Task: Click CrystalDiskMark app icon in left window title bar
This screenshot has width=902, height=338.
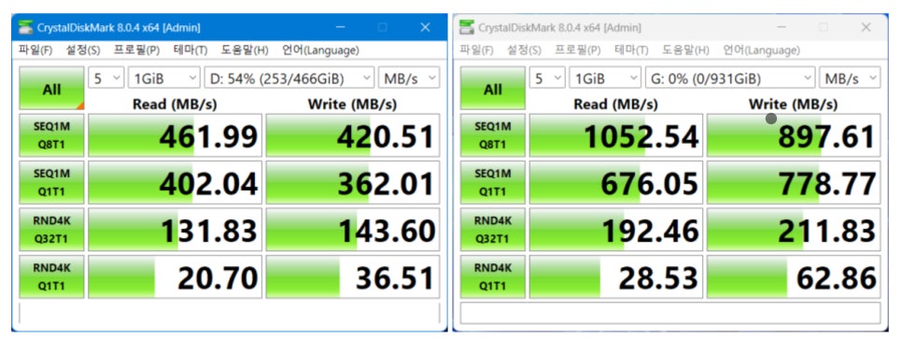Action: tap(25, 27)
